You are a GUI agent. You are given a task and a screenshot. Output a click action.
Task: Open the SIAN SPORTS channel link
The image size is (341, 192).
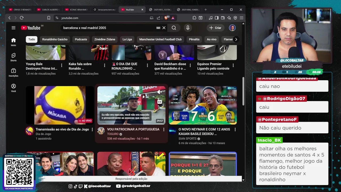[188, 139]
